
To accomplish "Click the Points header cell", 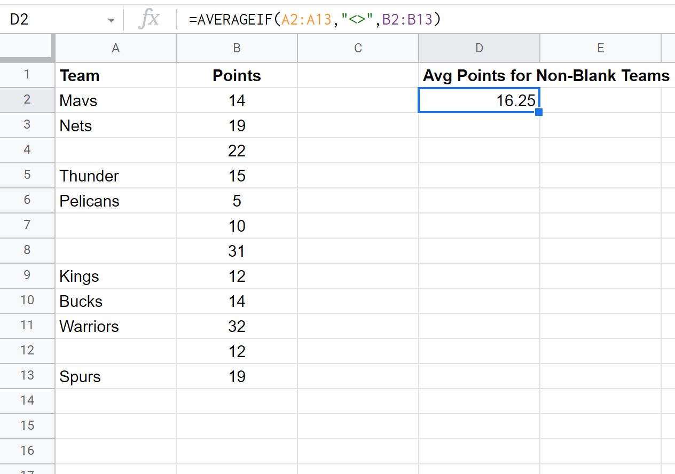I will point(237,75).
